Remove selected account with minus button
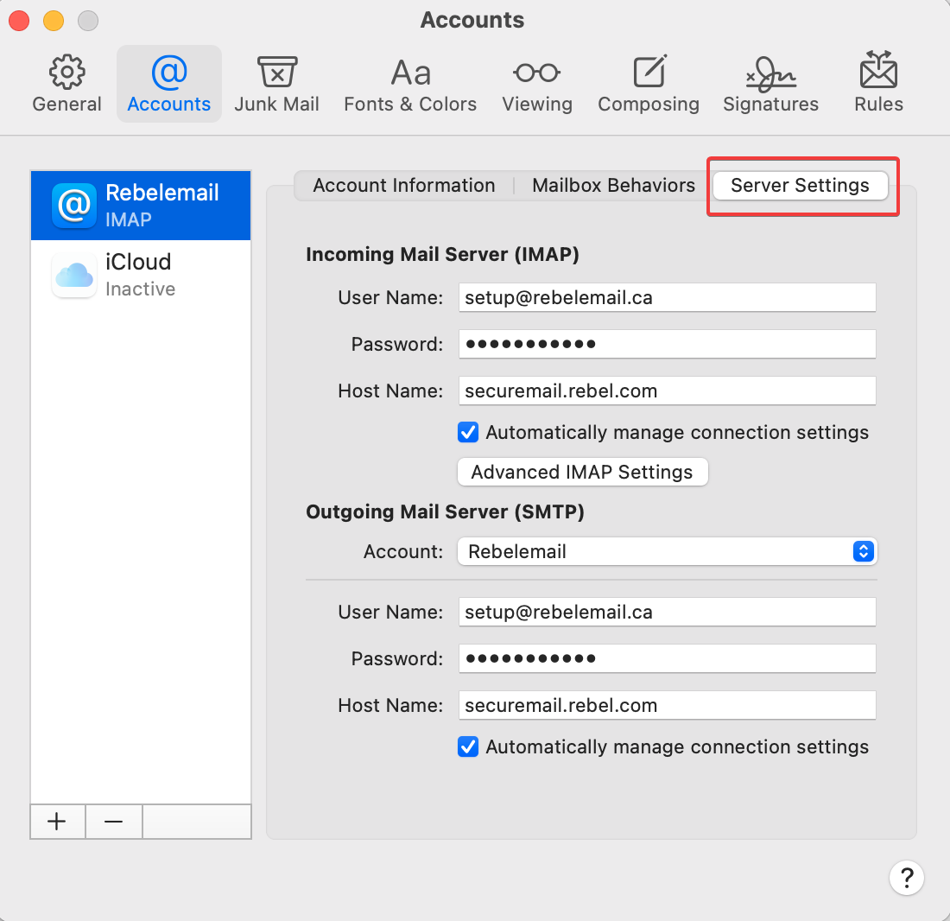Screen dimensions: 950x921 click(x=114, y=822)
